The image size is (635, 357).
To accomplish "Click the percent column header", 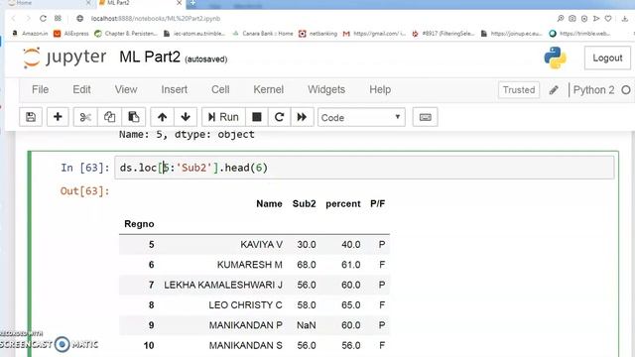I will click(343, 203).
